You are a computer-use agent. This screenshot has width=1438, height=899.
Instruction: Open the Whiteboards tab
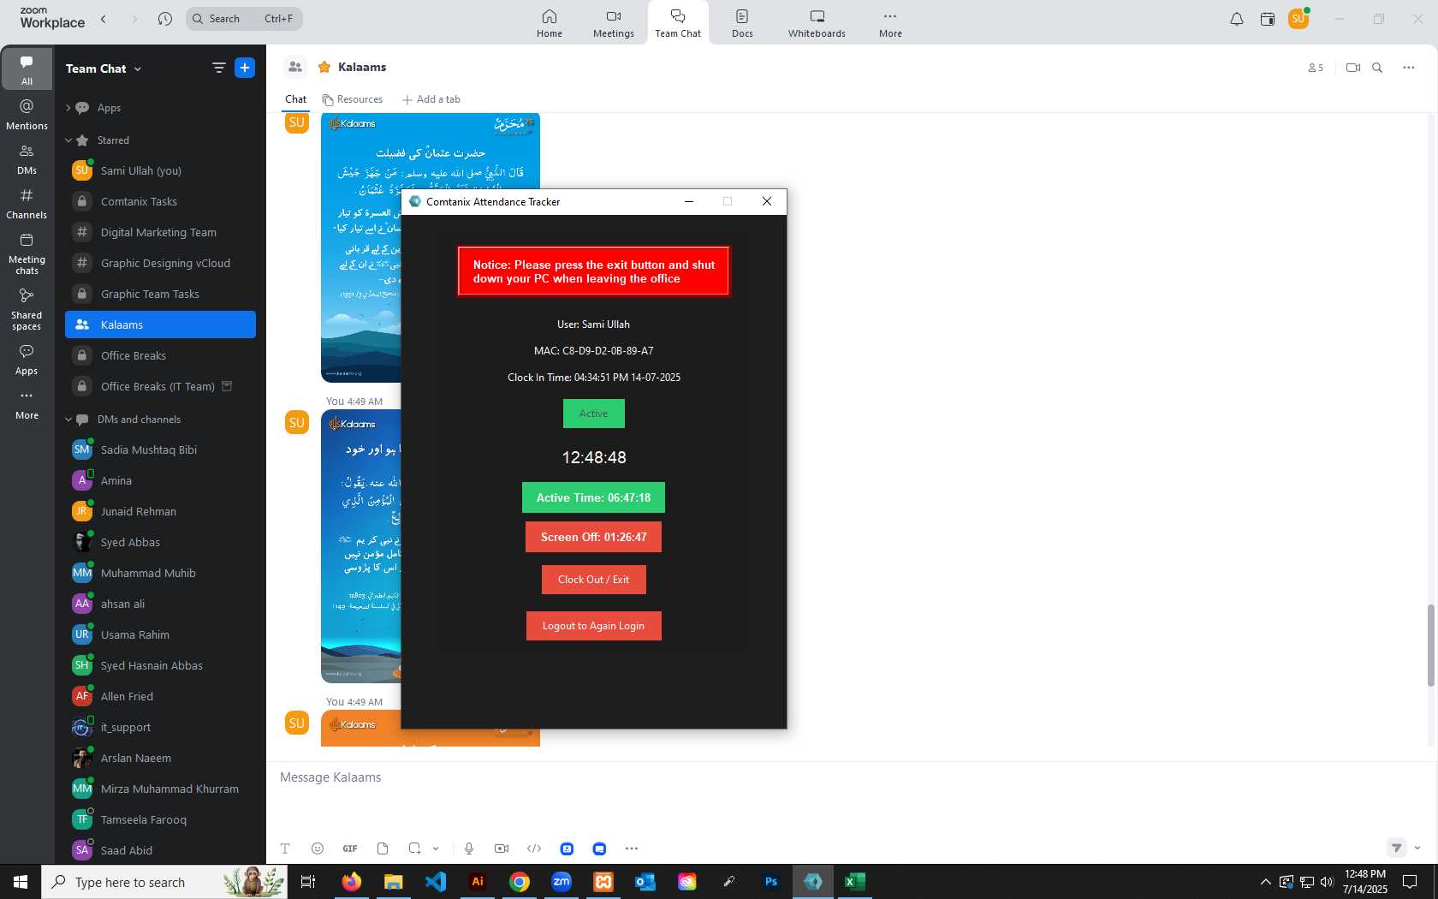click(x=817, y=23)
